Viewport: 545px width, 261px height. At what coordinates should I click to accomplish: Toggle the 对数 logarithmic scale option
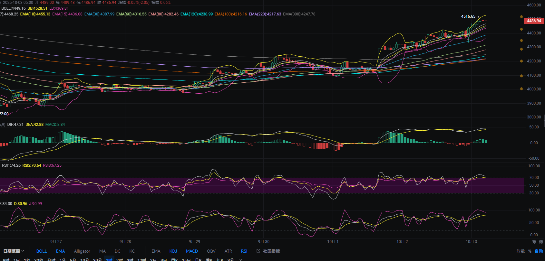coord(521,251)
